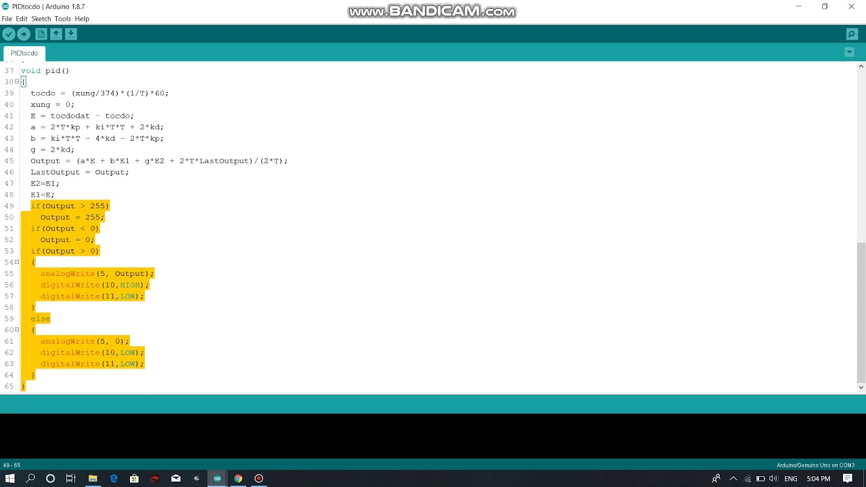Click the vertical scrollbar thumb
866x487 pixels.
coord(861,311)
